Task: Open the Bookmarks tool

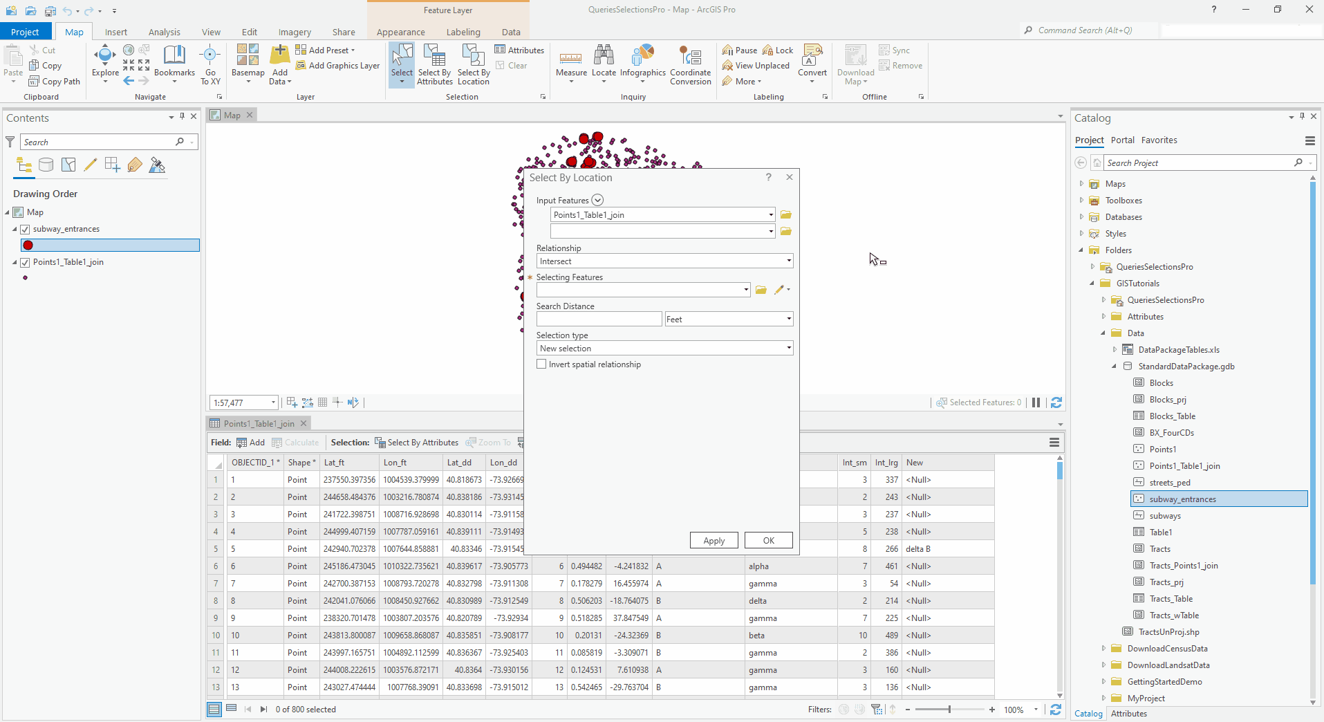Action: [x=174, y=64]
